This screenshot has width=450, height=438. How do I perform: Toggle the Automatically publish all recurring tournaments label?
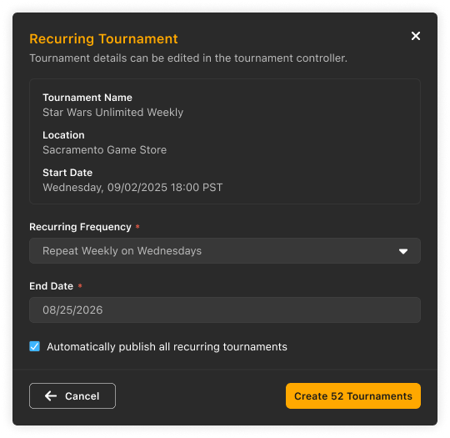pos(167,346)
